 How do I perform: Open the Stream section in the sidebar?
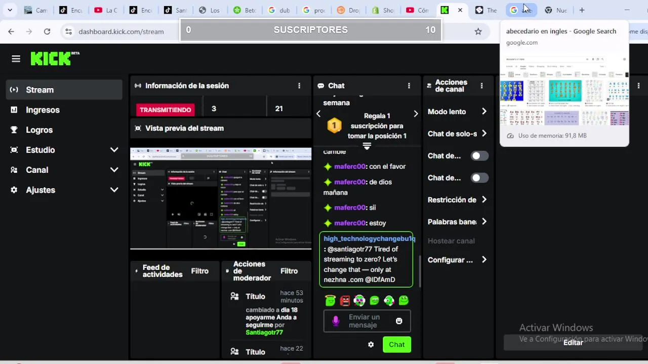click(64, 89)
